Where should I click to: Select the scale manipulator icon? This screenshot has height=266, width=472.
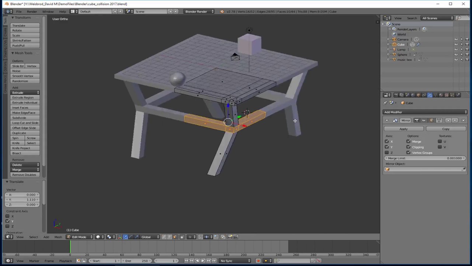click(x=136, y=237)
